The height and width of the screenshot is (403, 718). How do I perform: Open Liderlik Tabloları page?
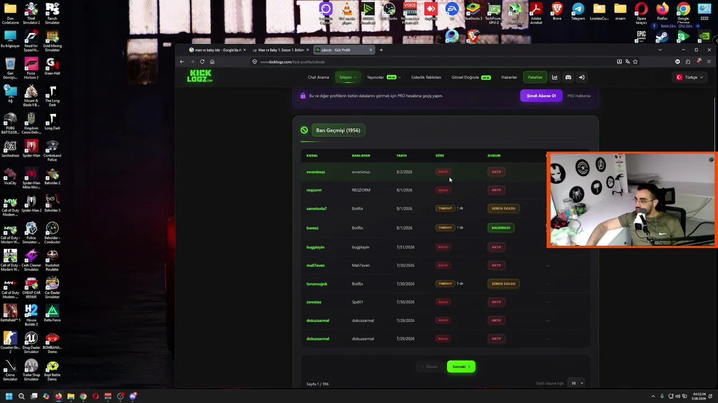click(426, 77)
